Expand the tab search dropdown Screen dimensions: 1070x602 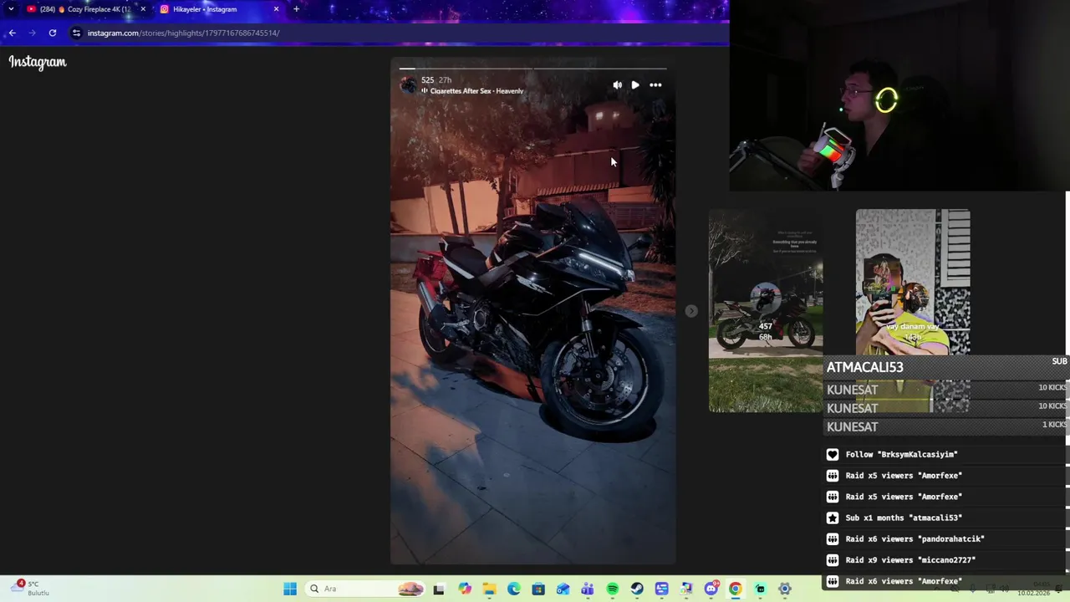pyautogui.click(x=11, y=9)
